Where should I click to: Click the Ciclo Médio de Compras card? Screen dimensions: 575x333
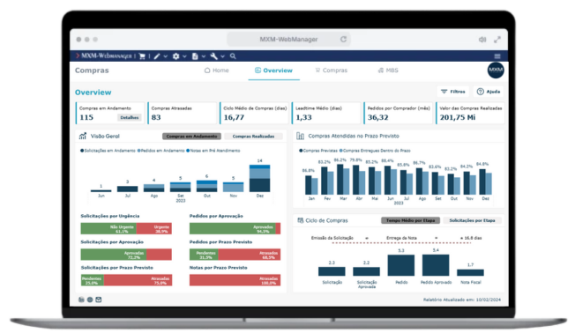(x=254, y=113)
